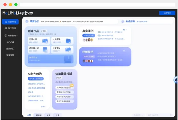Select the 离开倒计时-万字版 template
178x120 pixels.
pyautogui.click(x=64, y=92)
